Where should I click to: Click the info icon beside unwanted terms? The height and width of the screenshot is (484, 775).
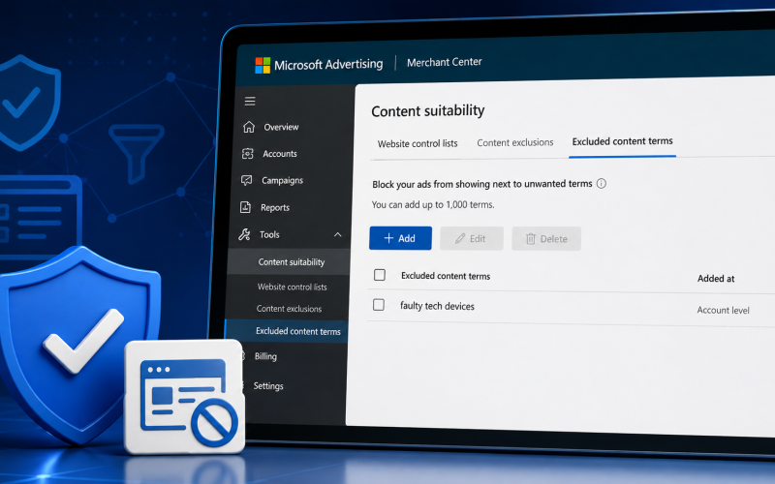coord(601,184)
